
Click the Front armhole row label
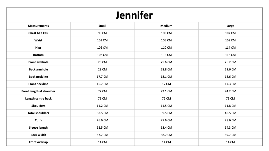tap(38, 62)
